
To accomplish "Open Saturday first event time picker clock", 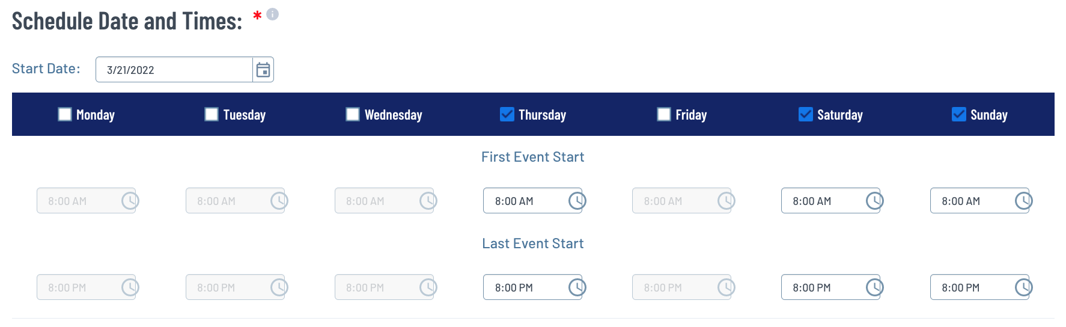I will [874, 201].
